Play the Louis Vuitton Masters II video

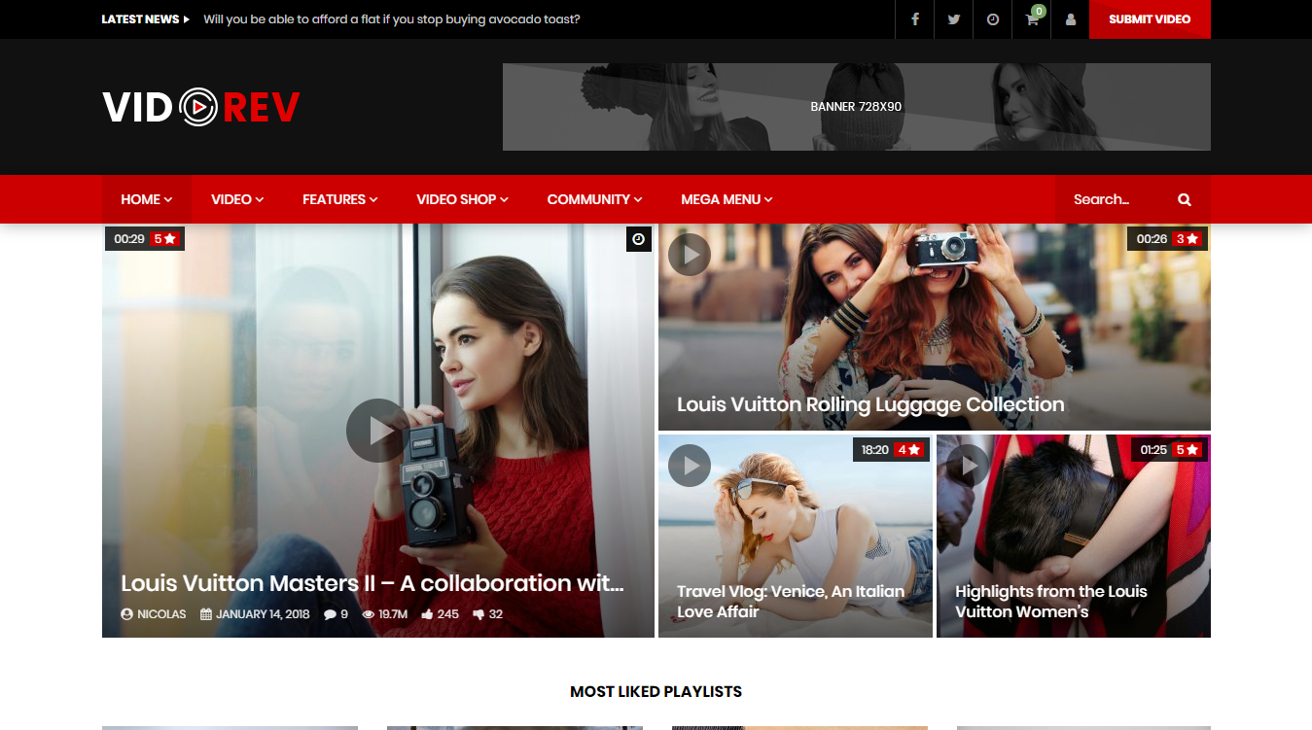click(x=378, y=431)
